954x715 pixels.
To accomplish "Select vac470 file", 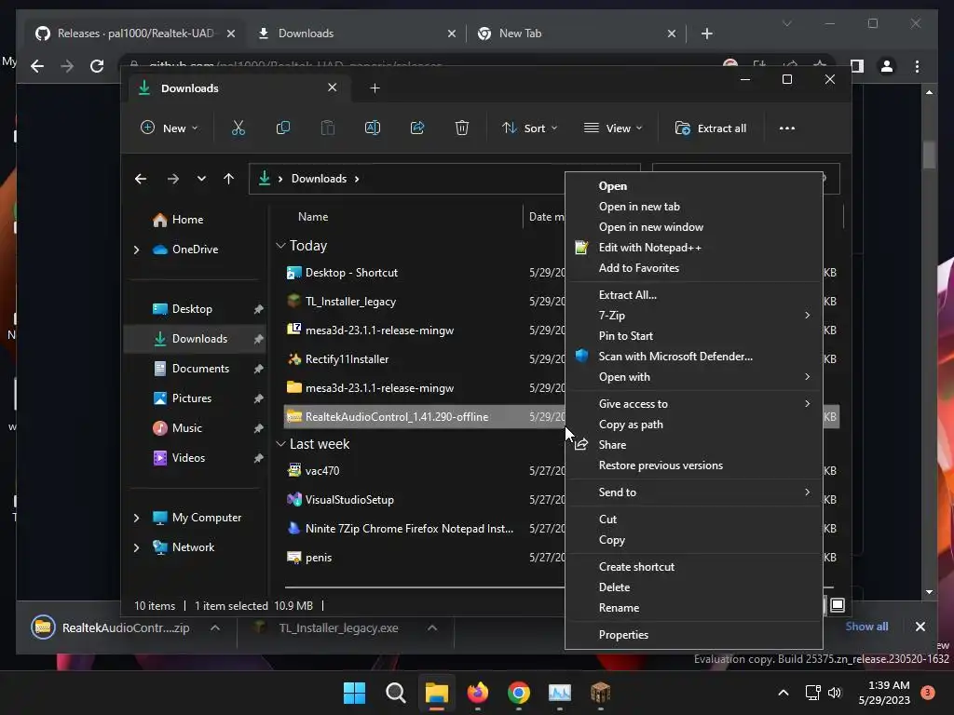I will (x=321, y=471).
